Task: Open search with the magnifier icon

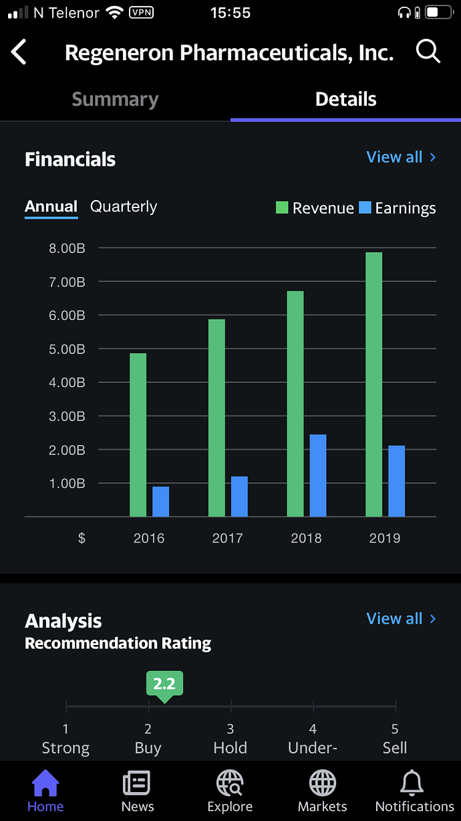Action: 428,51
